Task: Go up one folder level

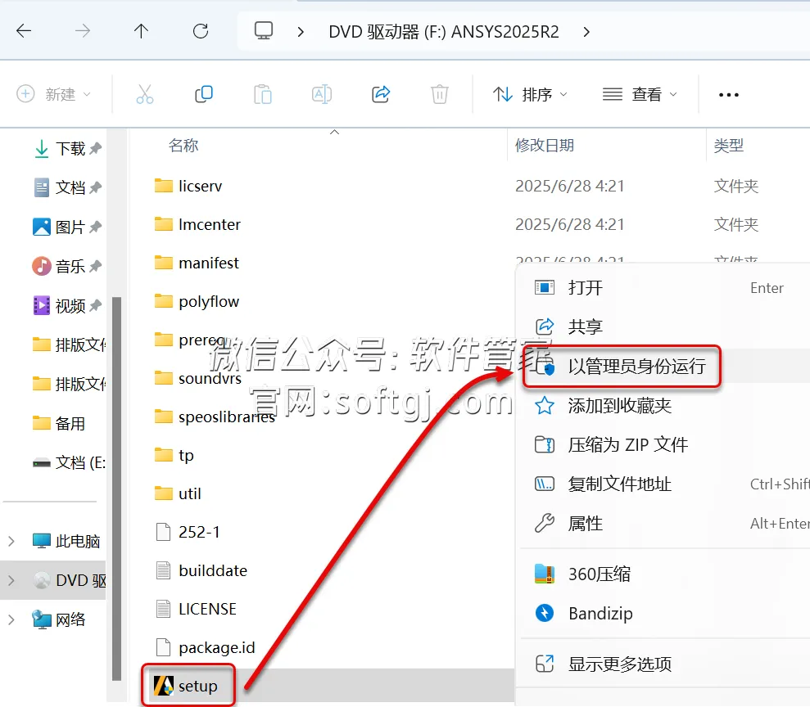Action: [141, 31]
